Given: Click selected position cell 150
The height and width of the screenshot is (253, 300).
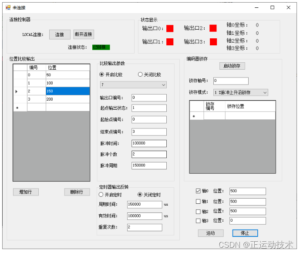Looking at the screenshot, I should coord(68,91).
